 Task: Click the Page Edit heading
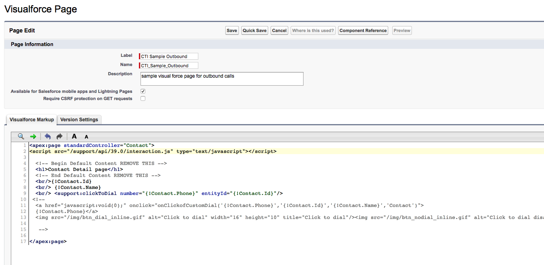(22, 30)
